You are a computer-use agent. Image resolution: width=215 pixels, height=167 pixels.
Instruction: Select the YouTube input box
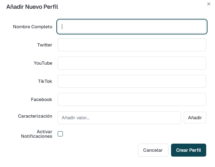132,63
